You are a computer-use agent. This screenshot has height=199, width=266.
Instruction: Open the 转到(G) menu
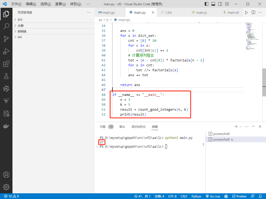[x=76, y=4]
